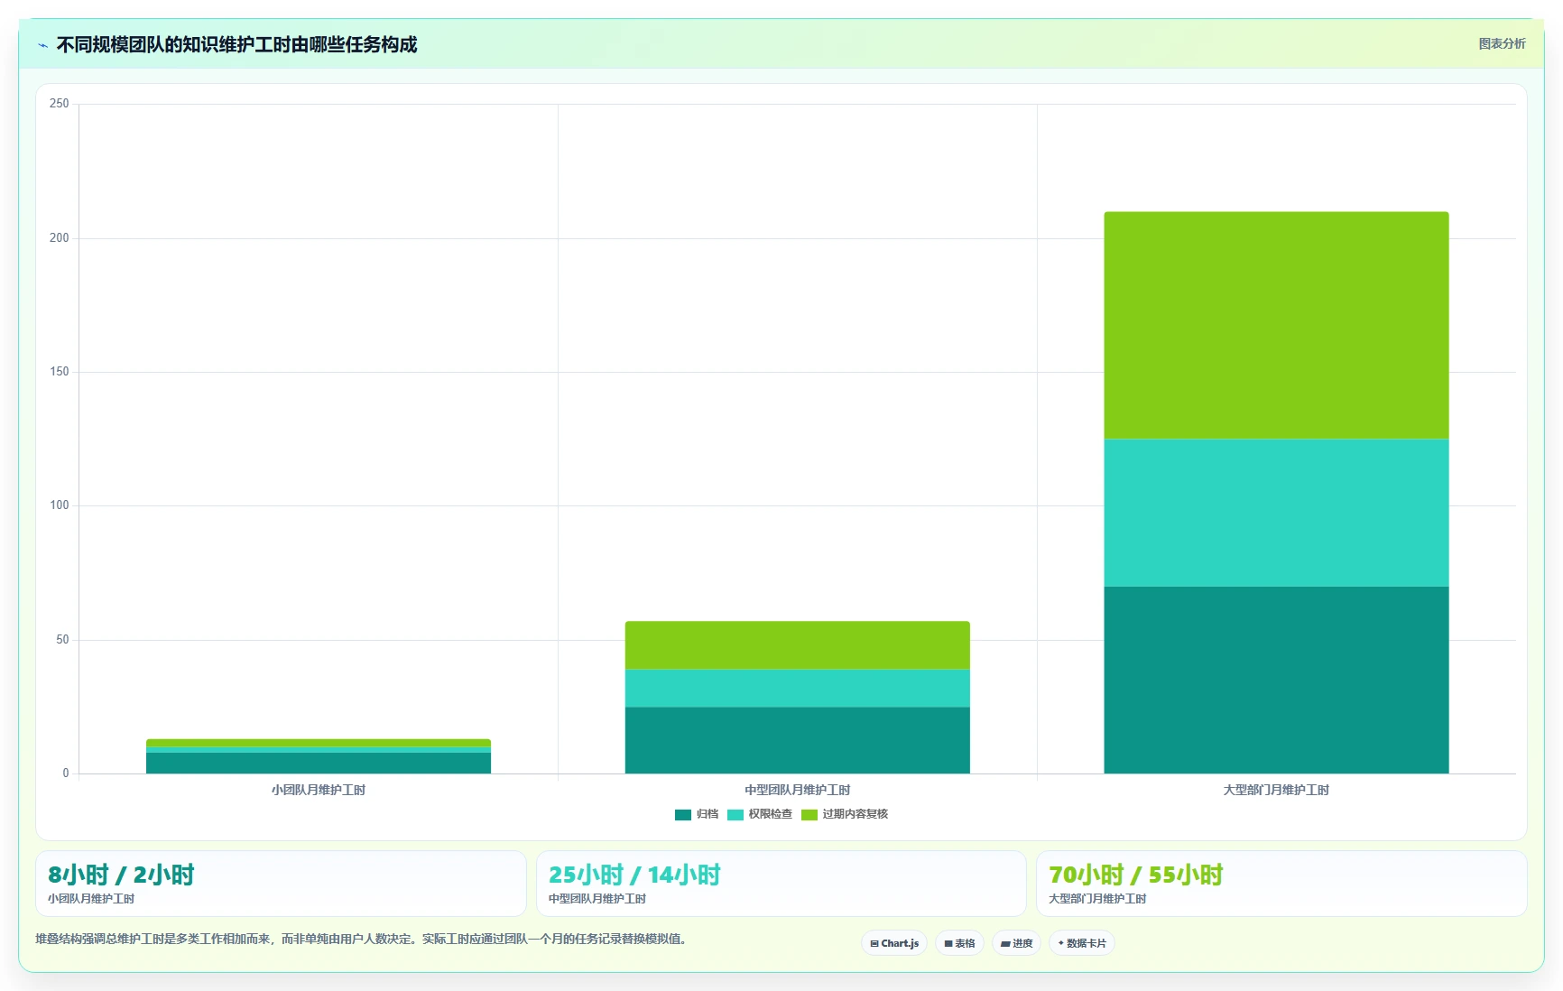Click the icon inside the 进度 chip
The image size is (1563, 991).
[x=1005, y=943]
